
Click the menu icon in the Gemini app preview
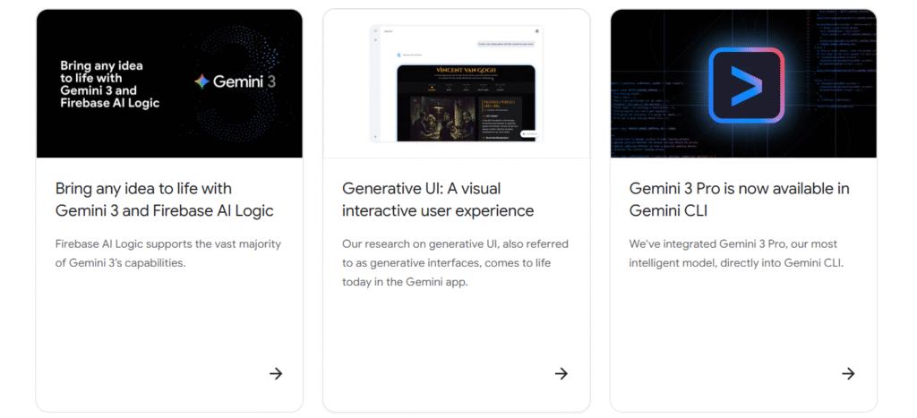pos(376,30)
